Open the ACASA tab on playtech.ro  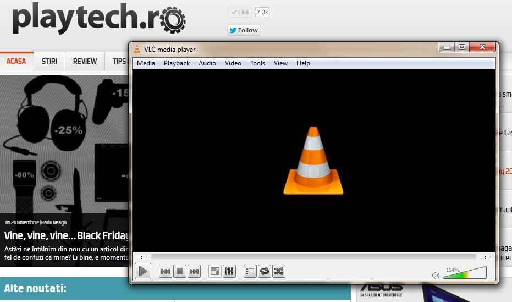16,62
